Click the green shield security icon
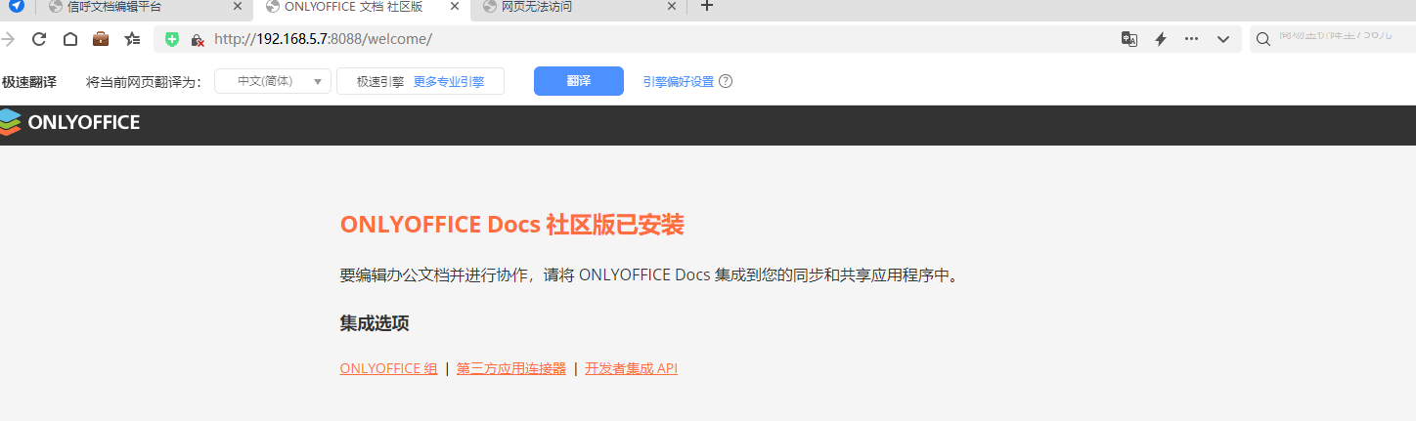Viewport: 1416px width, 421px height. tap(172, 39)
